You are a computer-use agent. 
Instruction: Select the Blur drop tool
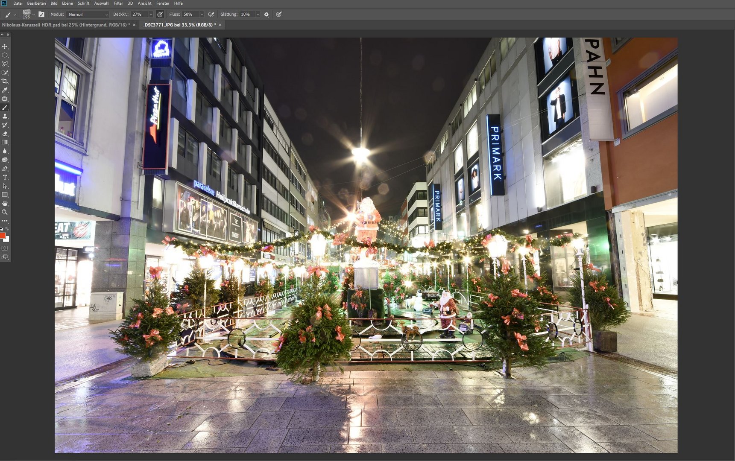click(5, 151)
